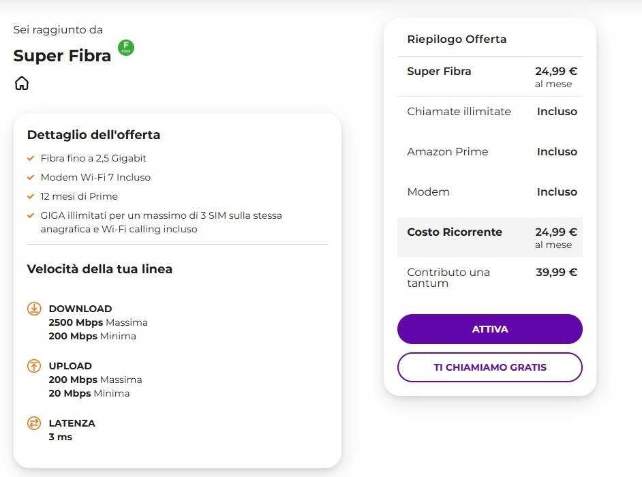Click checkmark beside GIGA illimitati line

[x=31, y=215]
